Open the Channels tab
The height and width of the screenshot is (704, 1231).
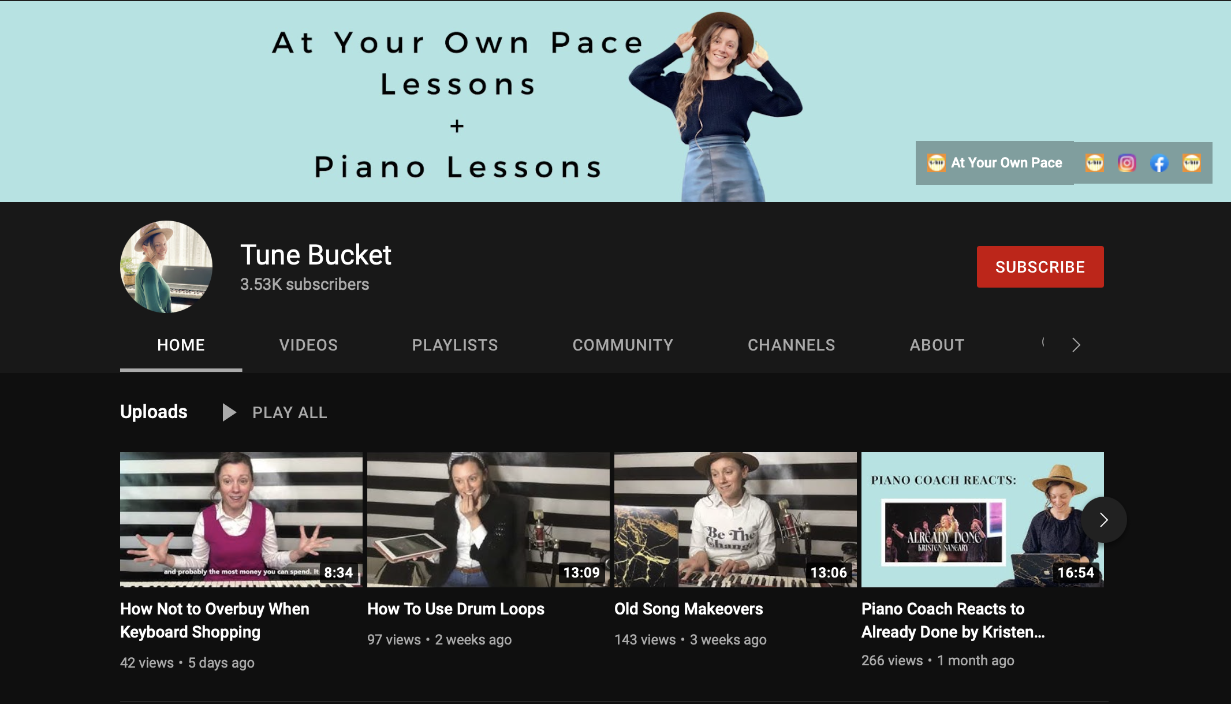point(791,345)
